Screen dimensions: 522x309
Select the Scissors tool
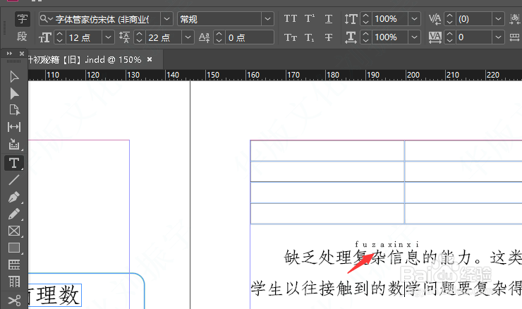tap(14, 301)
